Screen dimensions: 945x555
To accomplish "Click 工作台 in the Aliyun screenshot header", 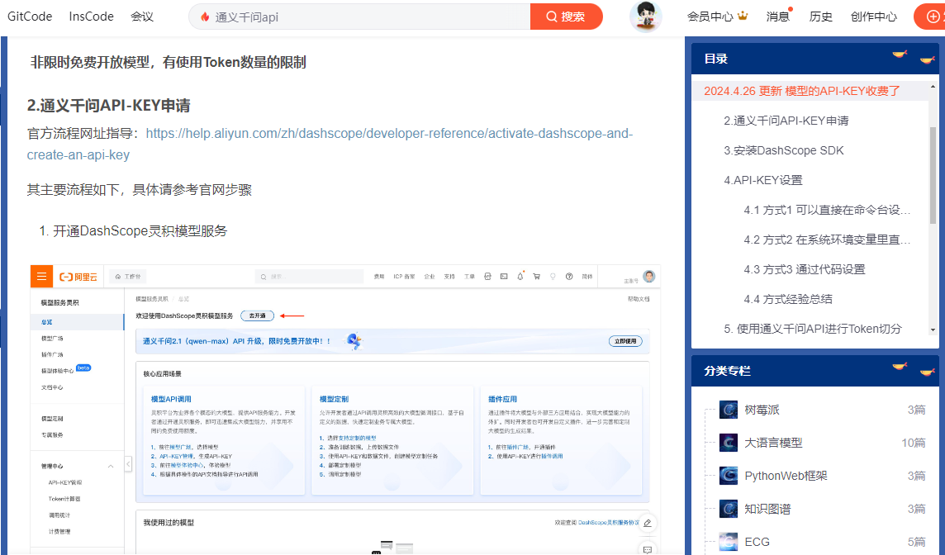I will coord(128,277).
